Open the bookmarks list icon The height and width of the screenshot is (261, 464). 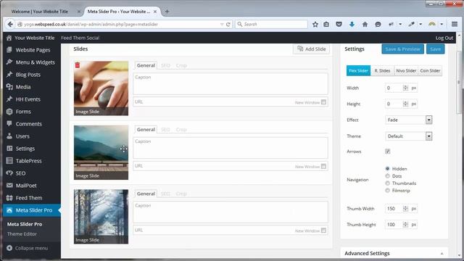point(326,24)
